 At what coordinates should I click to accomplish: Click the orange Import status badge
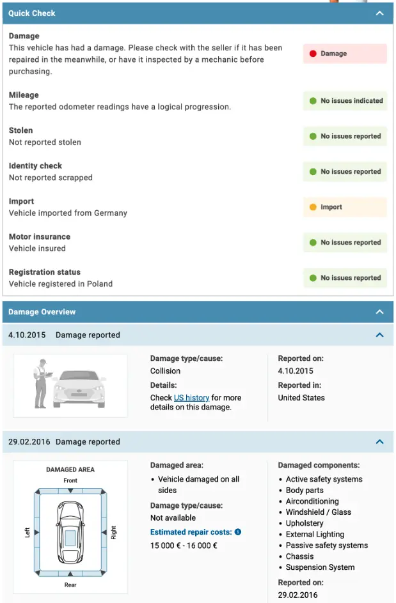344,207
